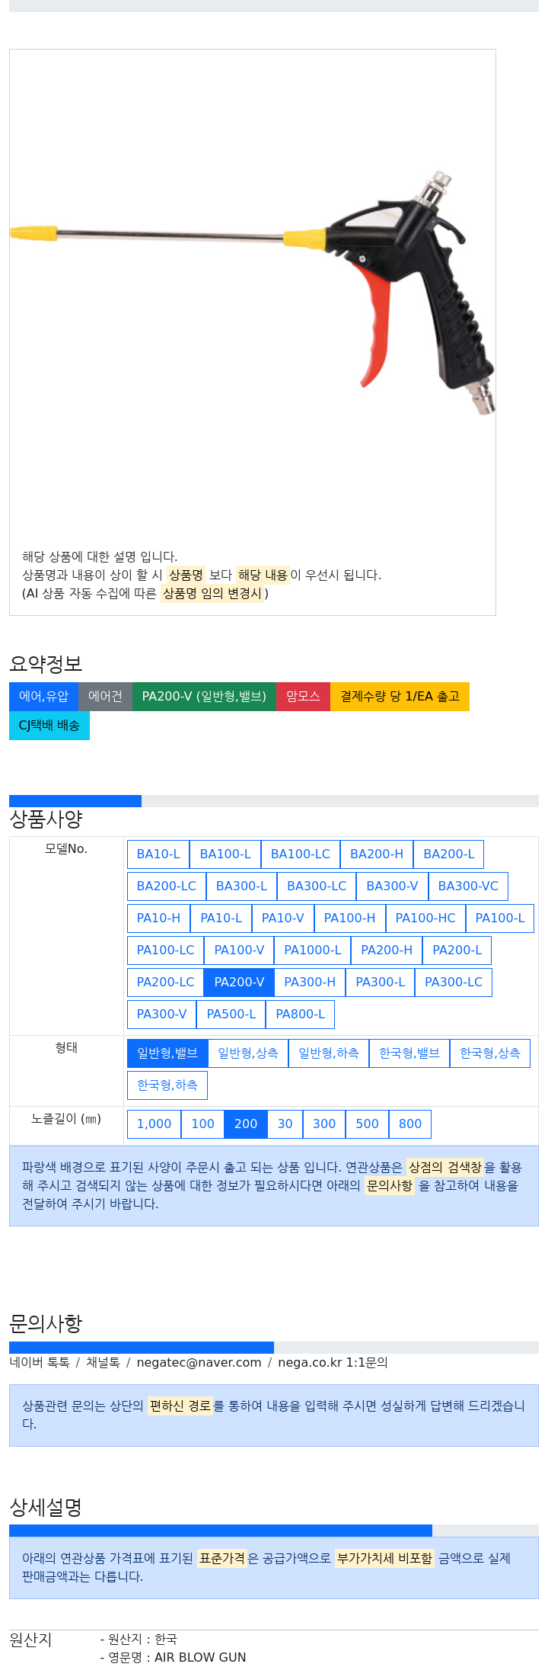Viewport: 548px width, 1667px height.
Task: Select model BA300-VC
Action: (468, 886)
